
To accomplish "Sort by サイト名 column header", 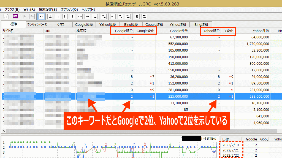I will (23, 31).
